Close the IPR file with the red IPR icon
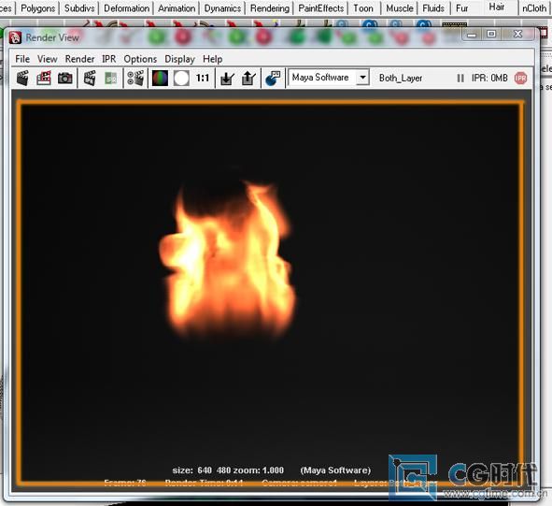Image resolution: width=552 pixels, height=506 pixels. pyautogui.click(x=520, y=78)
